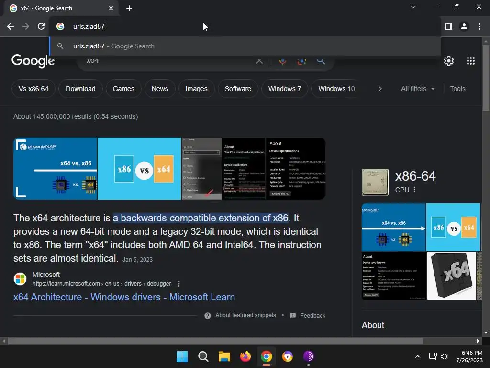Screen dimensions: 490x368
Task: Start voice search with microphone icon
Action: tap(282, 61)
